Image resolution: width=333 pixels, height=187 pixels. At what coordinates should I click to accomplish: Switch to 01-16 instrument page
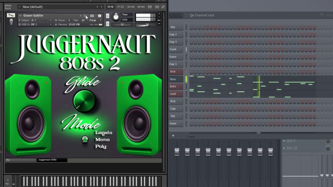[x=111, y=7]
